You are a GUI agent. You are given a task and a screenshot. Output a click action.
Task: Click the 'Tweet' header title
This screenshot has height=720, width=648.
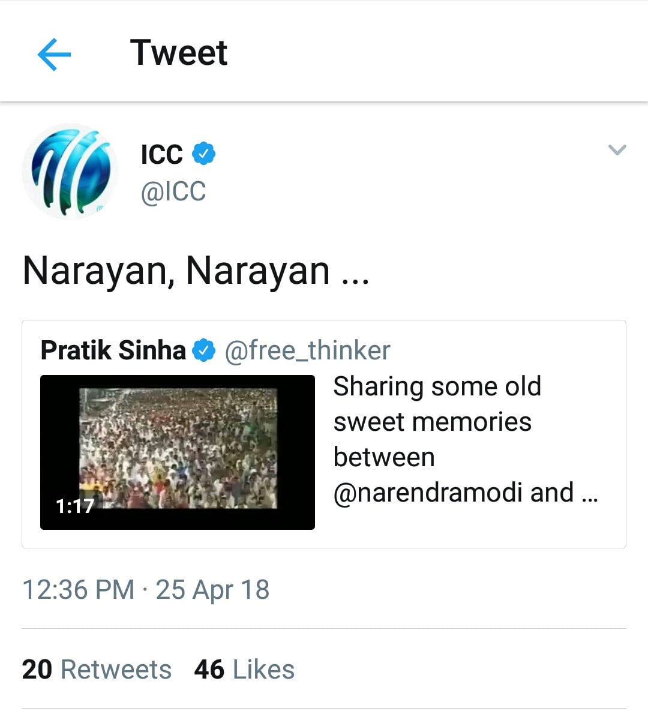(178, 53)
